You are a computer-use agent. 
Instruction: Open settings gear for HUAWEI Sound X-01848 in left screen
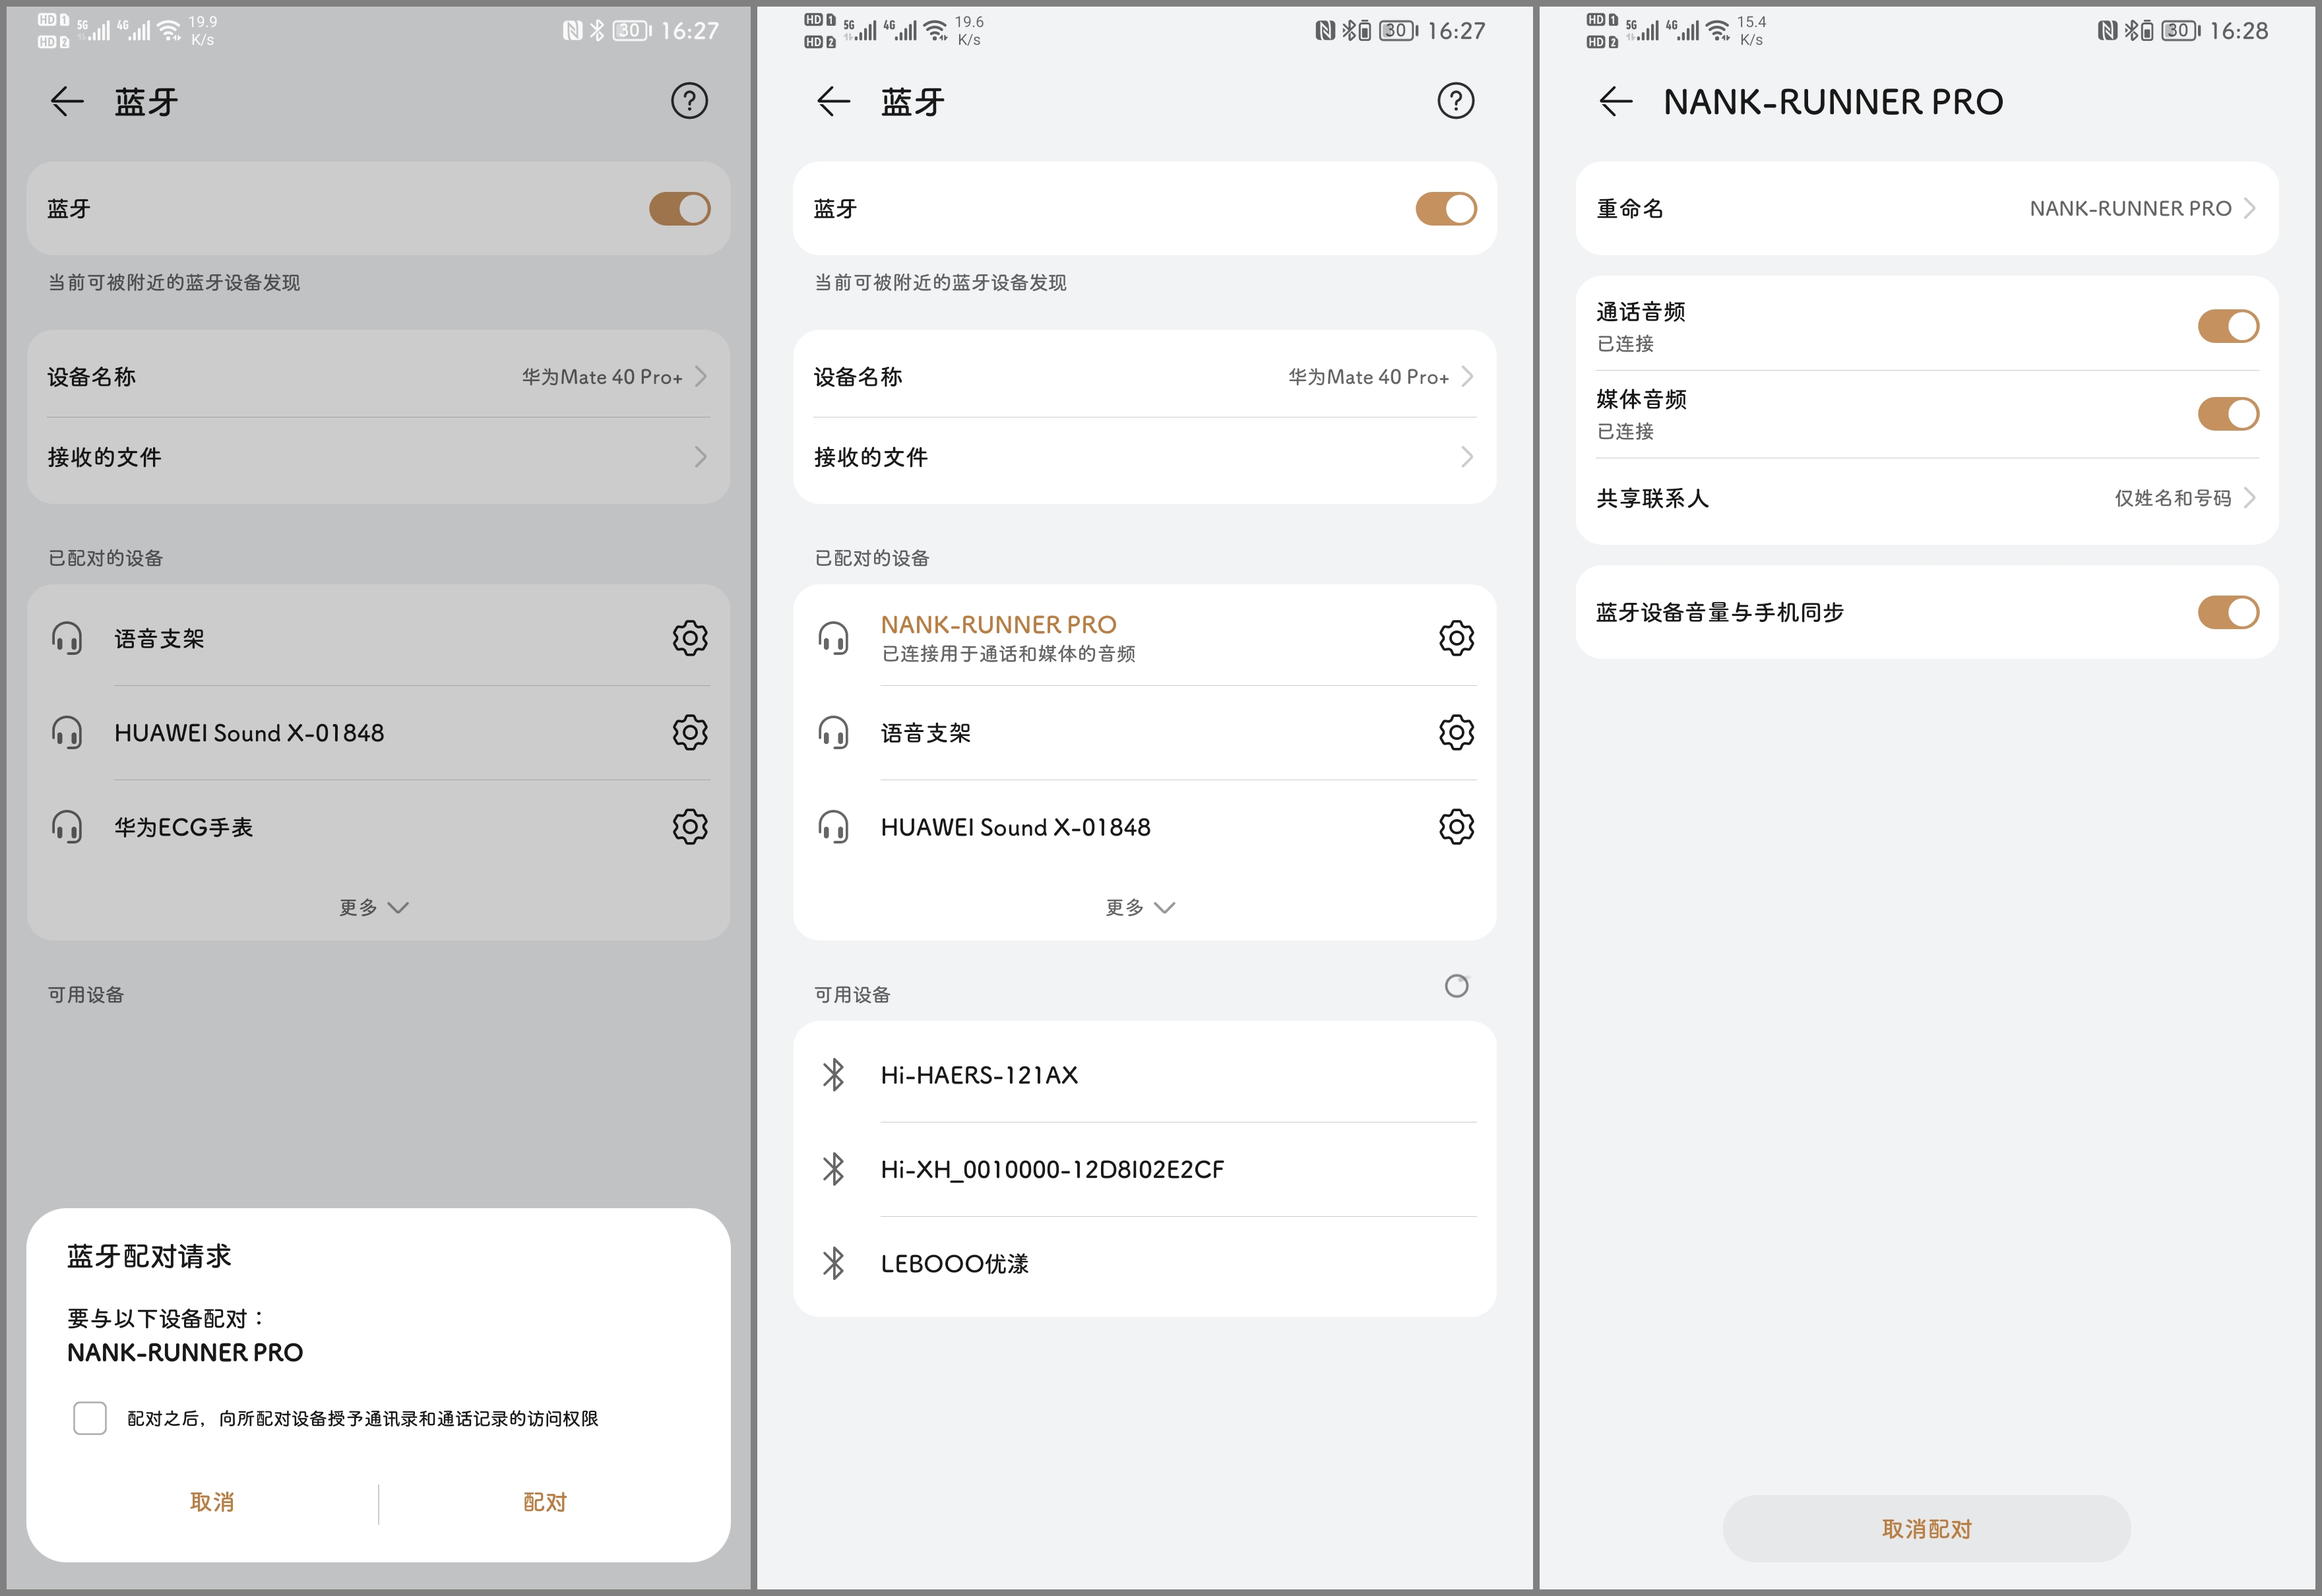(x=690, y=733)
